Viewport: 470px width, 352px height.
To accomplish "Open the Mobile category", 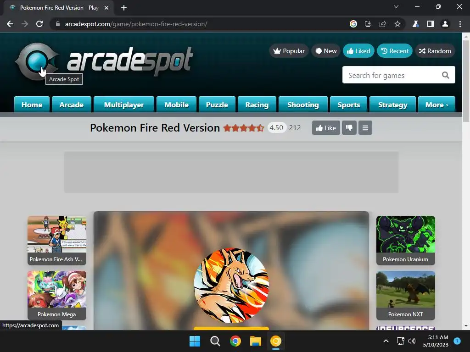I will tap(176, 105).
